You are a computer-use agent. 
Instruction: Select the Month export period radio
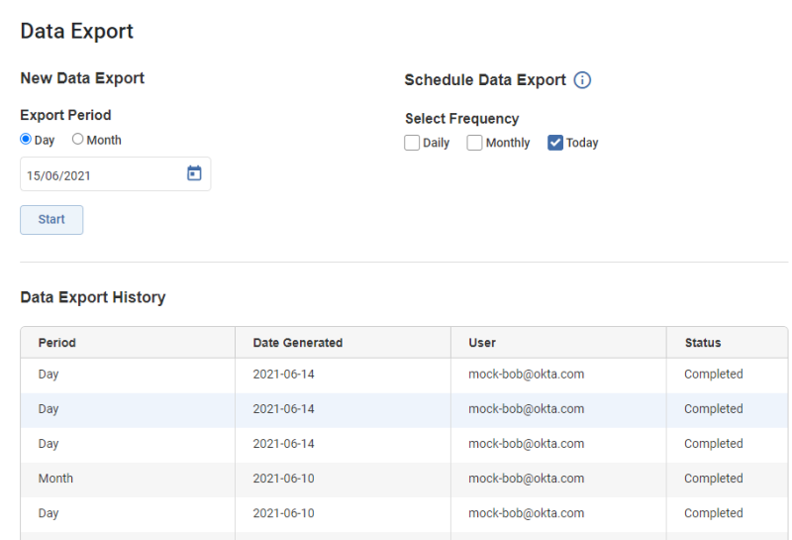(x=77, y=140)
